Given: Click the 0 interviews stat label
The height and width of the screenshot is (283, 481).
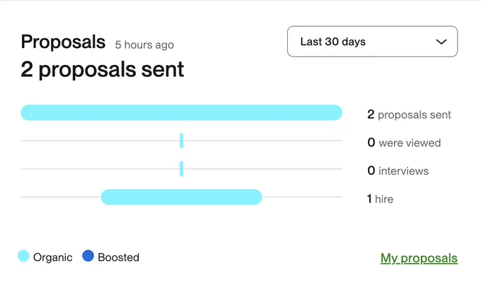Looking at the screenshot, I should pos(398,171).
